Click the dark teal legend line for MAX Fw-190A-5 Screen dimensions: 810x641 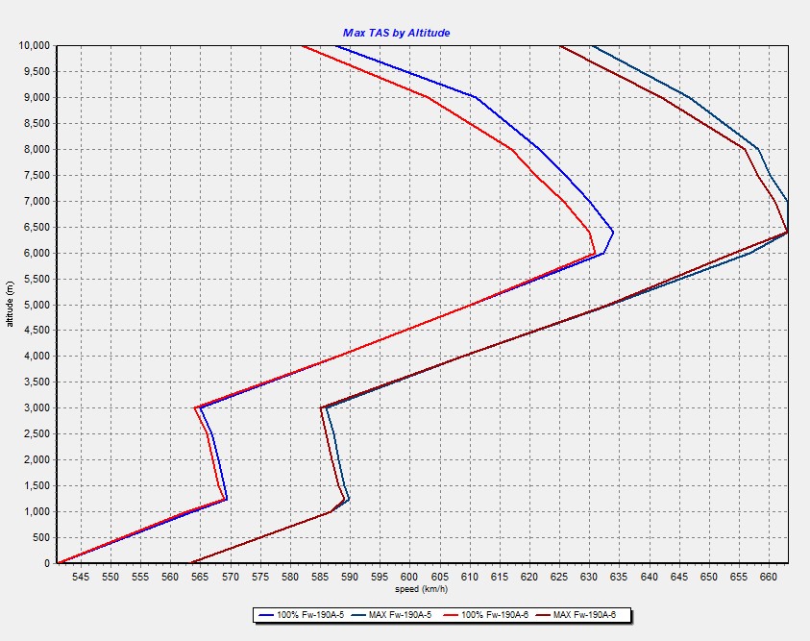358,615
